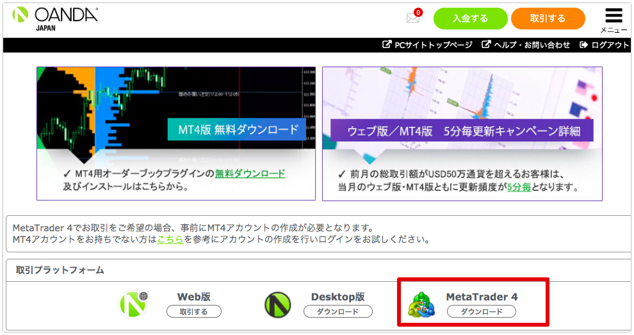Click the ログアウト link
Viewport: 634px width, 335px height.
point(610,45)
